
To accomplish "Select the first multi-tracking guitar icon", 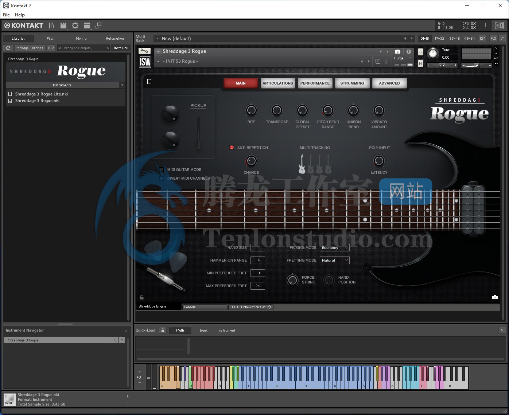I will tap(302, 164).
